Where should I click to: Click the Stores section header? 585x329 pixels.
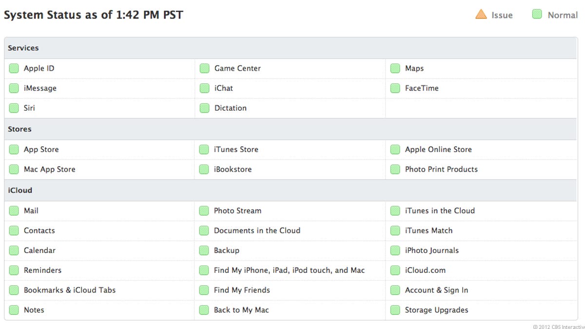19,129
